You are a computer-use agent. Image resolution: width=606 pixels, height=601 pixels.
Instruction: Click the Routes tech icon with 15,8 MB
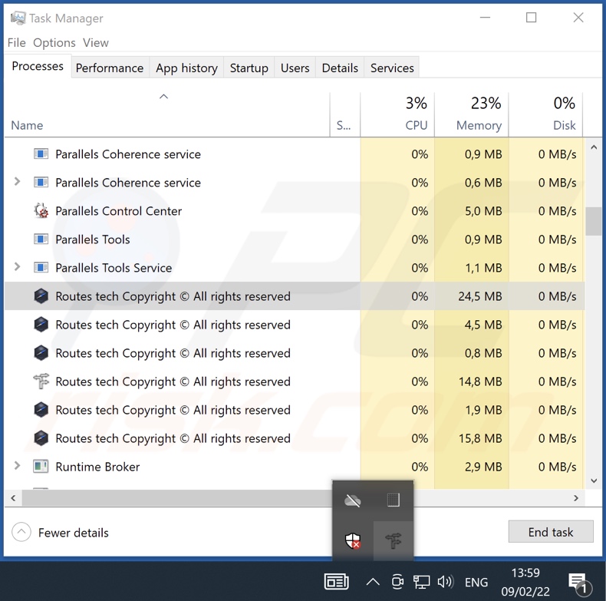coord(41,438)
